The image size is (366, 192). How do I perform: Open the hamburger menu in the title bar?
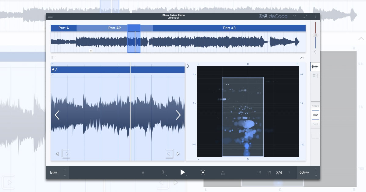click(50, 16)
